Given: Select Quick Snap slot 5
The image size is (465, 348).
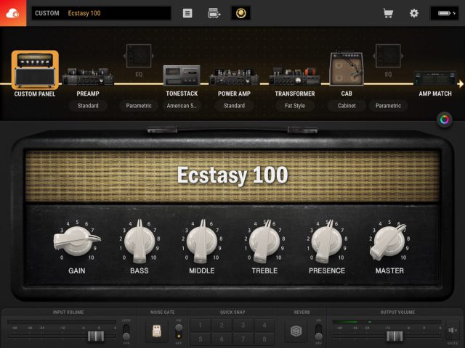Looking at the screenshot, I should coord(201,339).
